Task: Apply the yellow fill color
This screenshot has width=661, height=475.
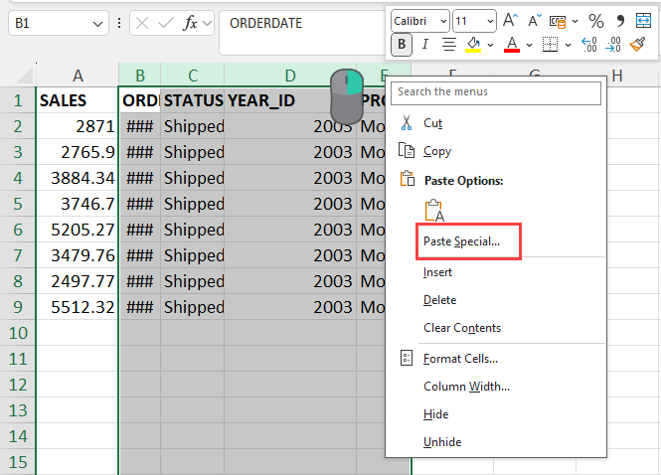Action: tap(474, 44)
